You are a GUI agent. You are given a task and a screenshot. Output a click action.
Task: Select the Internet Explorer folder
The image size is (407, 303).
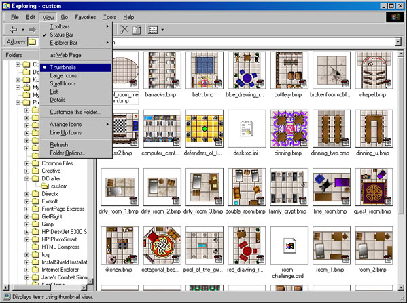point(60,270)
